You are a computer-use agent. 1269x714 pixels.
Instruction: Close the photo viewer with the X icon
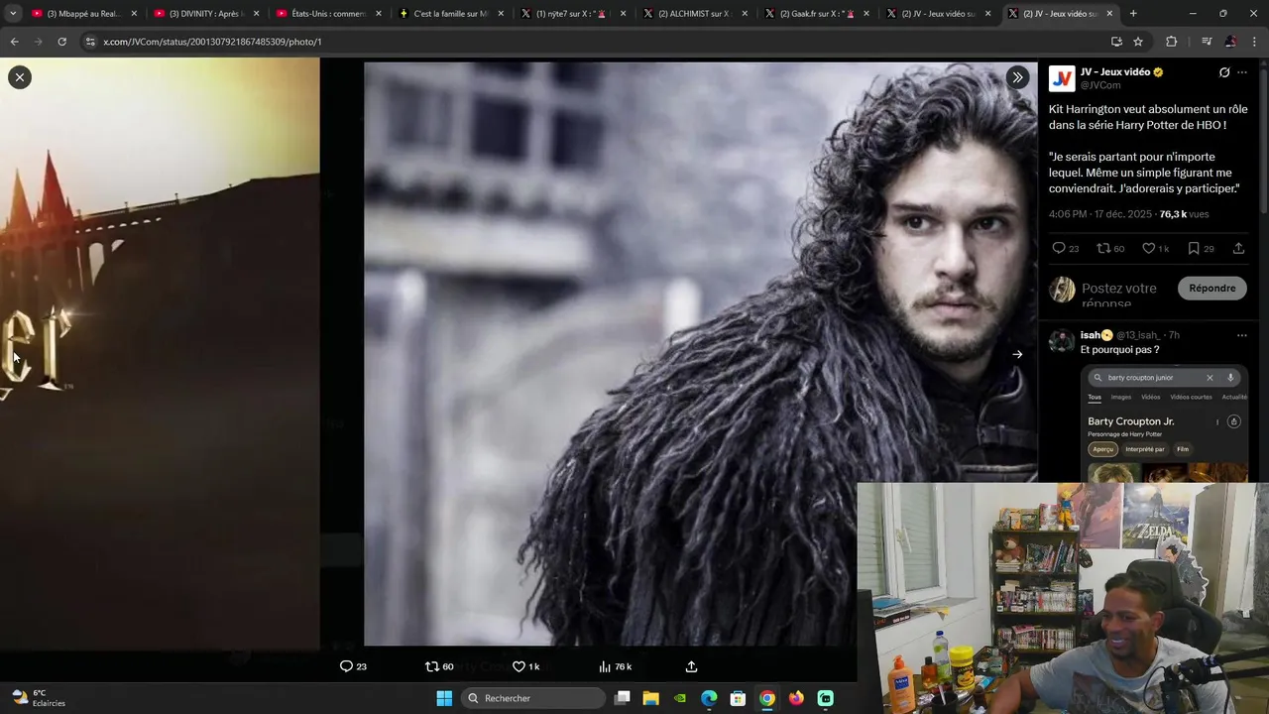coord(20,77)
